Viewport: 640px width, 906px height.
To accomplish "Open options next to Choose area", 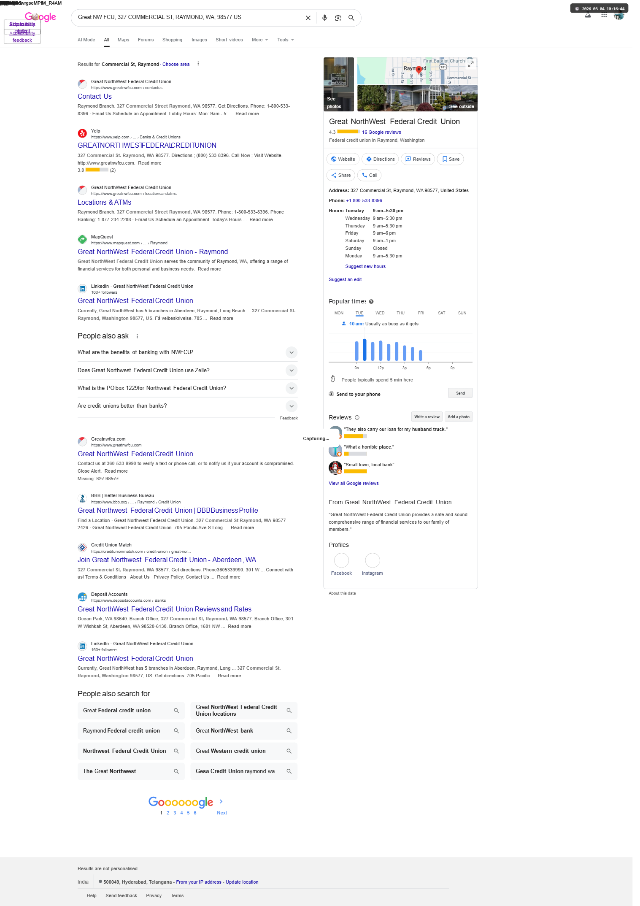I will [198, 64].
